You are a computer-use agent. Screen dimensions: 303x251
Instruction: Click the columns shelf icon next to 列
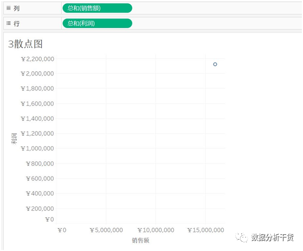point(8,8)
